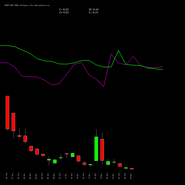The height and width of the screenshot is (185, 185).
Task: Click the red candle for 27 Nov
Action: [x=13, y=122]
